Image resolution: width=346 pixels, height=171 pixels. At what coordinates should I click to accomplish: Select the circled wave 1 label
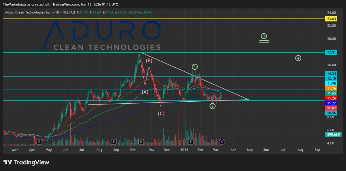195,67
